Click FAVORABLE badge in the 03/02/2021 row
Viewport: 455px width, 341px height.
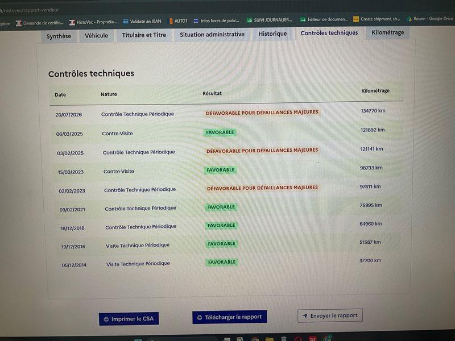click(x=221, y=207)
